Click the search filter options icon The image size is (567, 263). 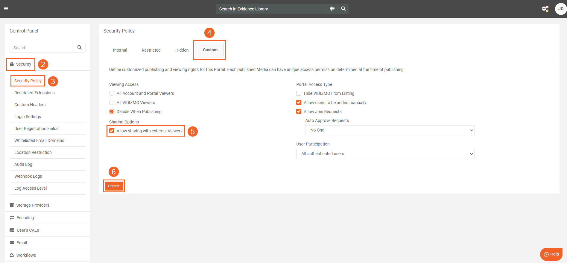[332, 9]
